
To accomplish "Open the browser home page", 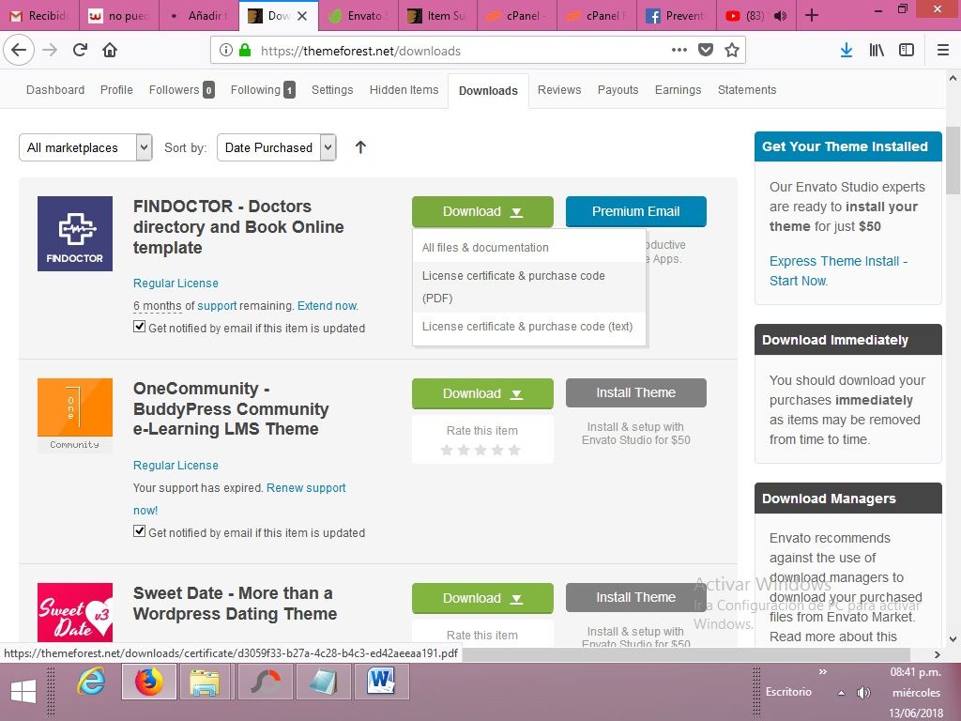I will 110,51.
